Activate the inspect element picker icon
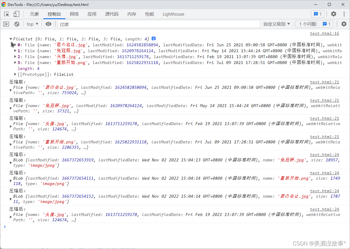Screen dimensions: 350x249 7,14
